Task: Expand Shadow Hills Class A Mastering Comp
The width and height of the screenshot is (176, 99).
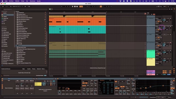Action: click(x=16, y=49)
